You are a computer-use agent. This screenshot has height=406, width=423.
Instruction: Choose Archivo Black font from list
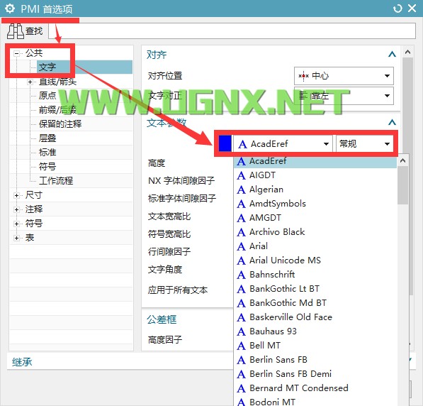(315, 232)
